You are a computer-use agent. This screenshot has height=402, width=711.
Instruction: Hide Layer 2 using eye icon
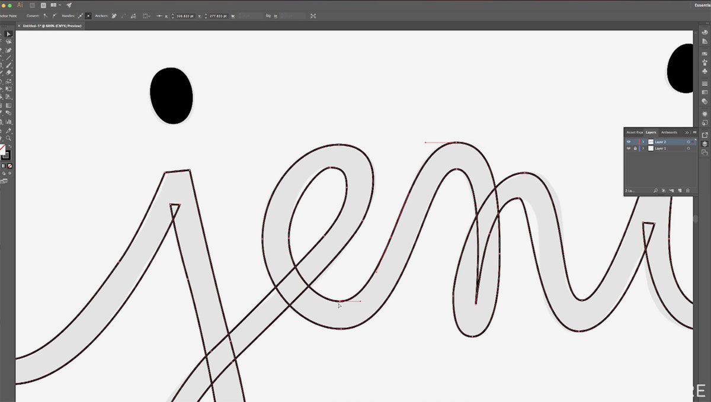pyautogui.click(x=629, y=142)
